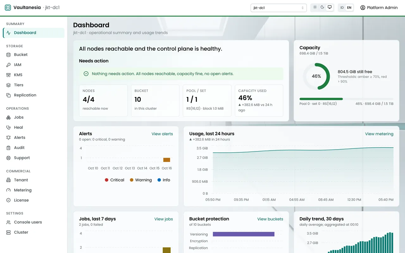Click the 46% capacity donut chart

tap(316, 76)
